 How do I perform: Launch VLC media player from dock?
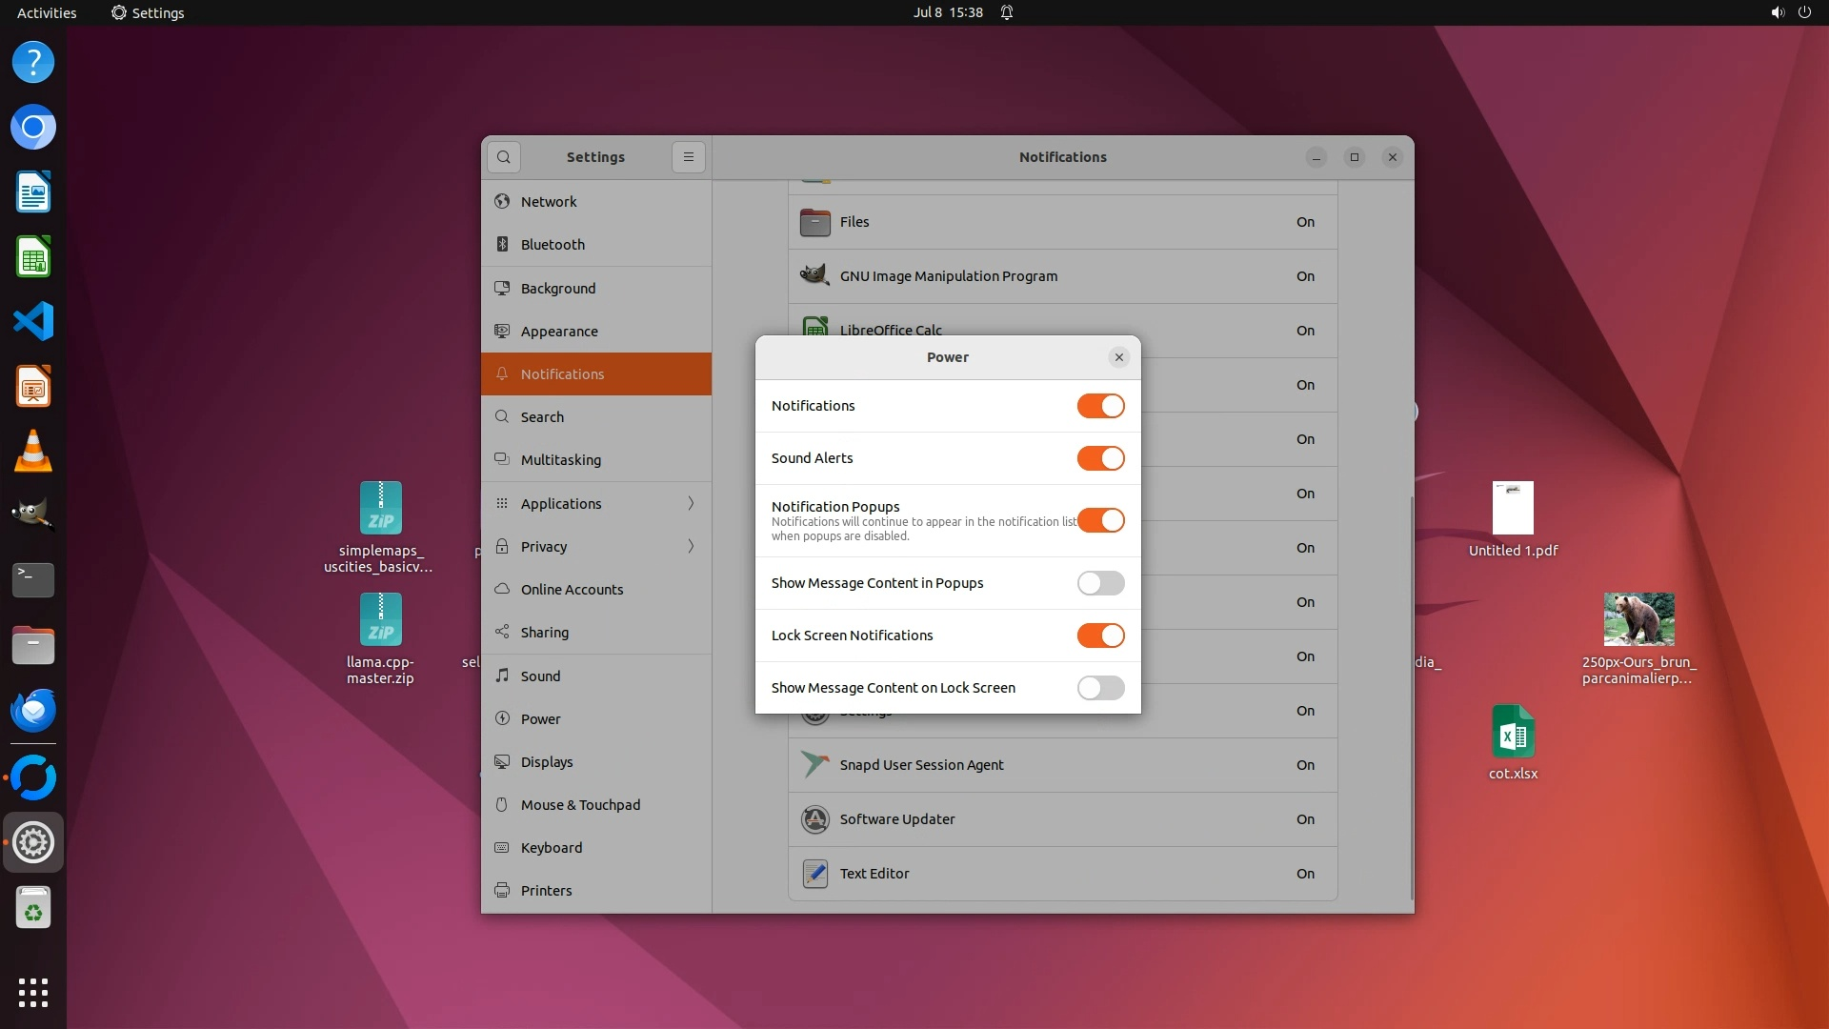(33, 451)
